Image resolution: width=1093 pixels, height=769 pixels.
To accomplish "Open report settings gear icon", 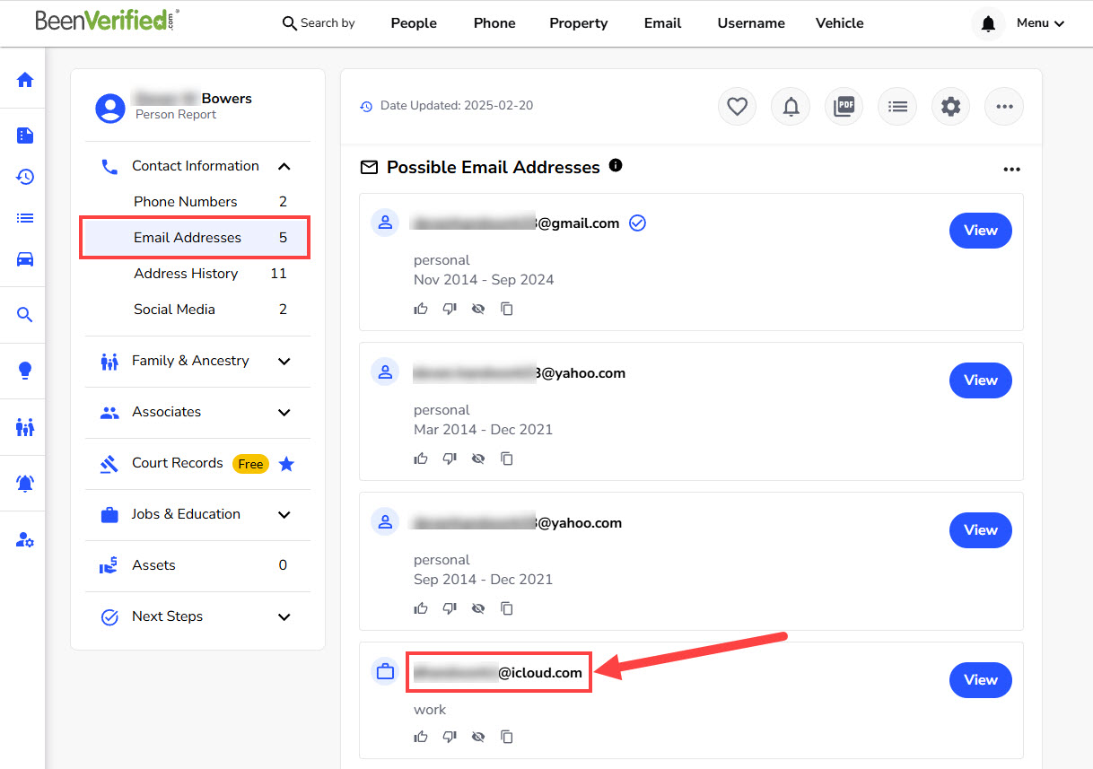I will [x=950, y=107].
